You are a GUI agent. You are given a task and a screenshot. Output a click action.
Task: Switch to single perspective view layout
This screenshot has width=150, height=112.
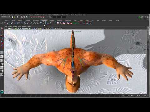click(2, 57)
